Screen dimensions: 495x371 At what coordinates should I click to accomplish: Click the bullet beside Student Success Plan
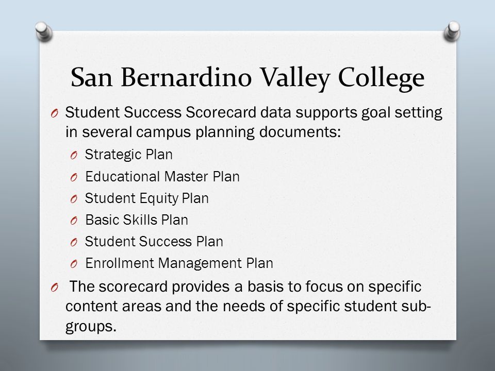(74, 243)
